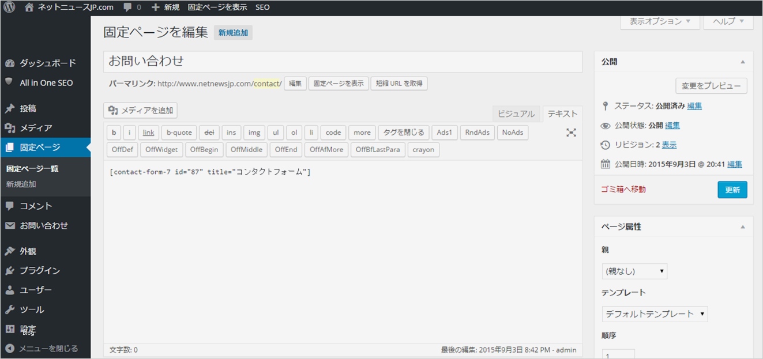Open the テンプレート dropdown
763x359 pixels.
[655, 314]
